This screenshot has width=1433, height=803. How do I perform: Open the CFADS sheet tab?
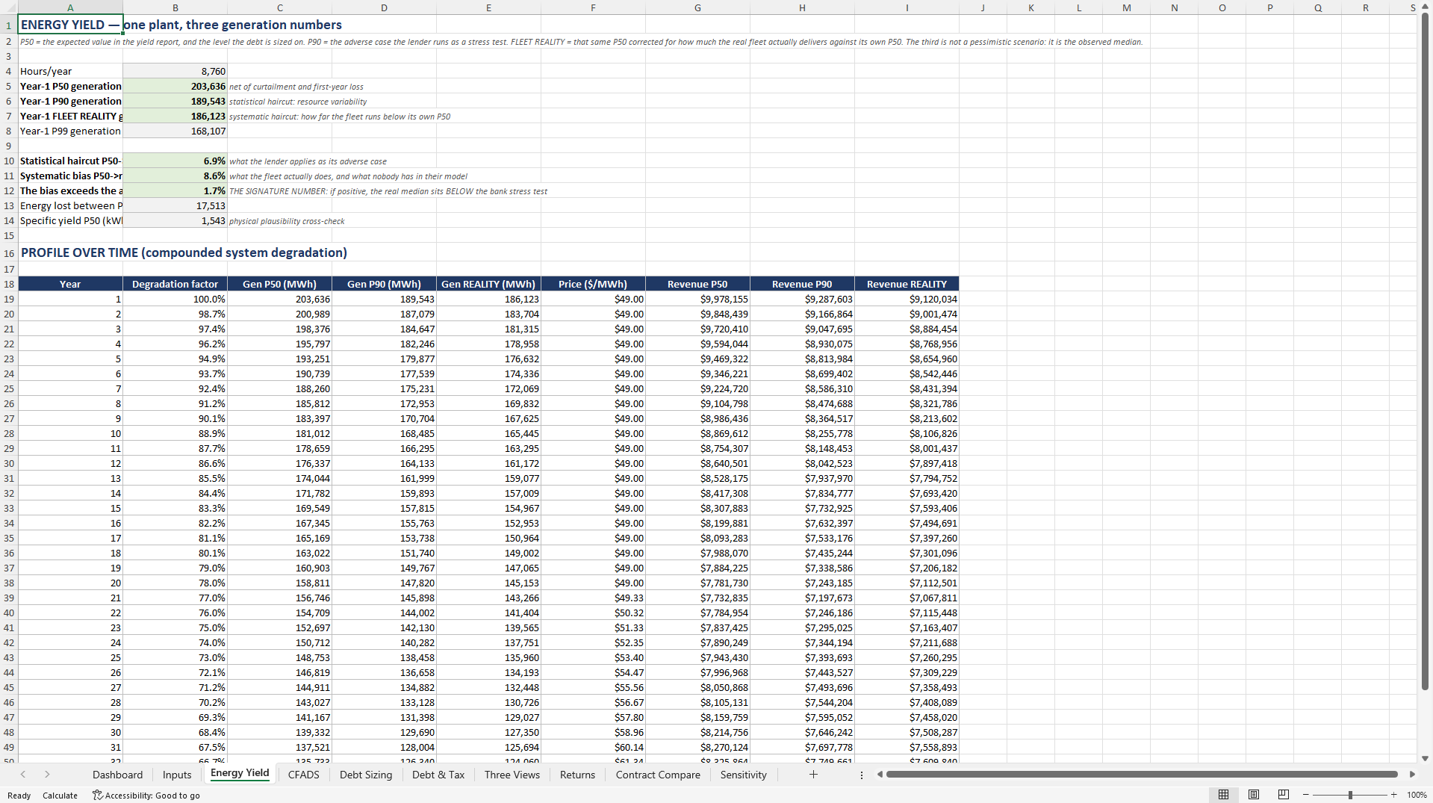pyautogui.click(x=304, y=775)
